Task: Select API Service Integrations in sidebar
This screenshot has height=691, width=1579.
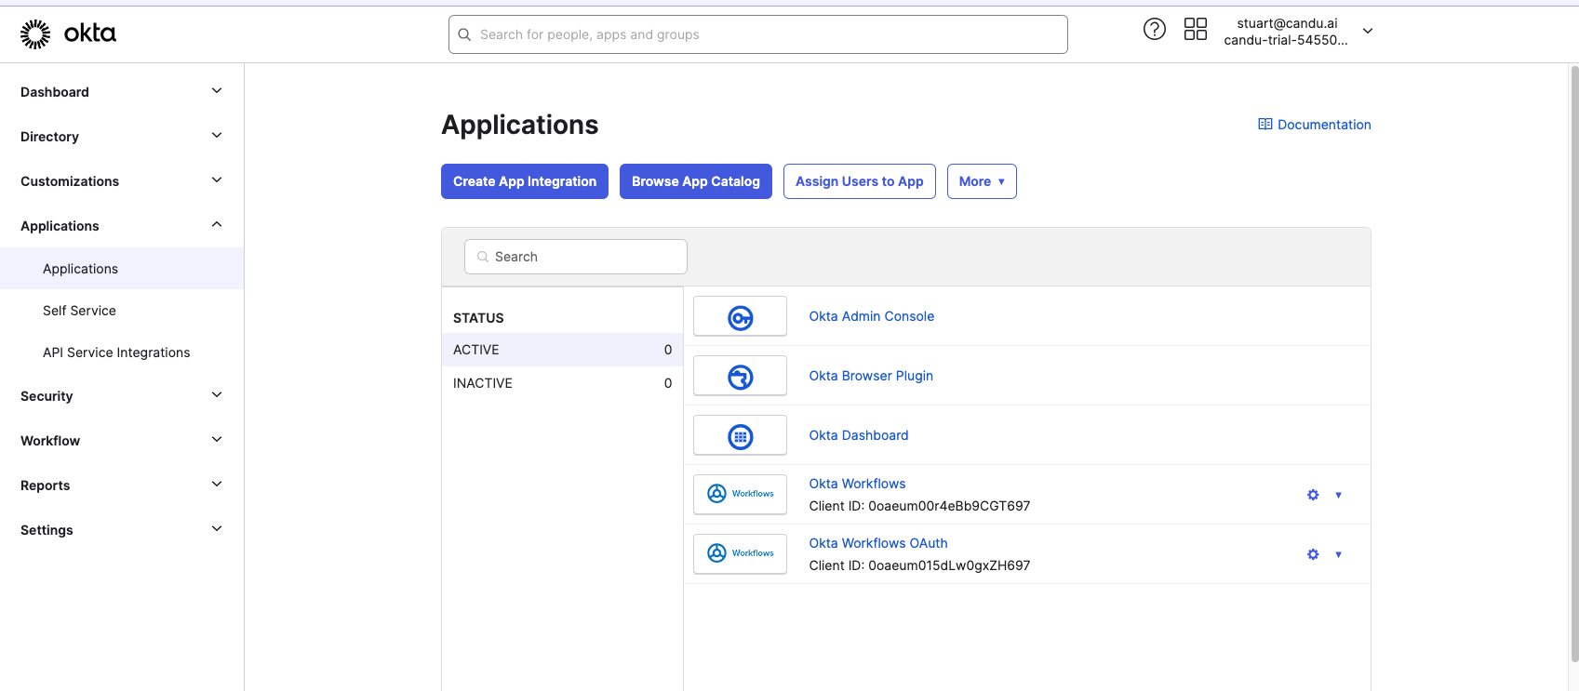Action: pyautogui.click(x=122, y=352)
